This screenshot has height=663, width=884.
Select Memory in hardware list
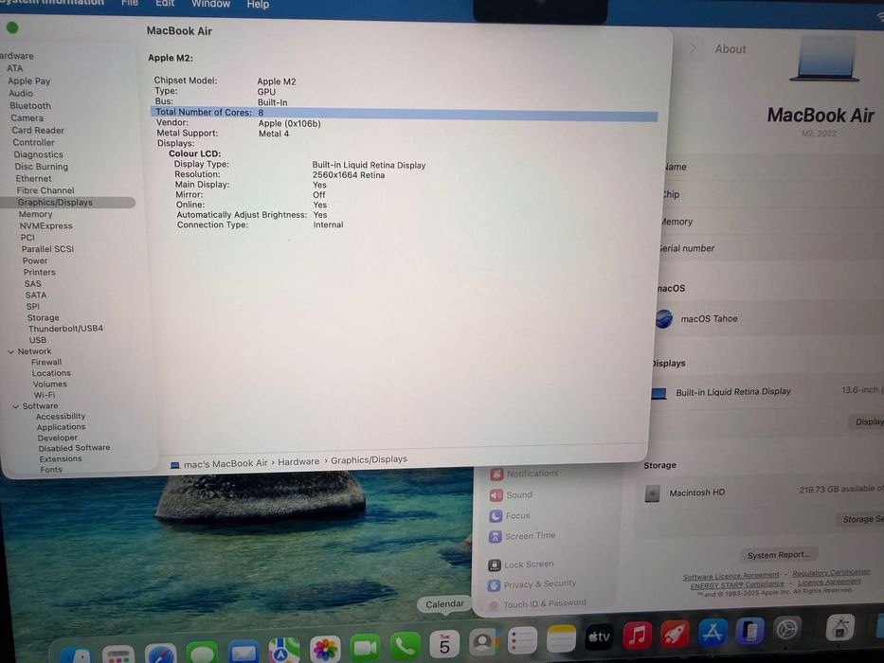[35, 214]
